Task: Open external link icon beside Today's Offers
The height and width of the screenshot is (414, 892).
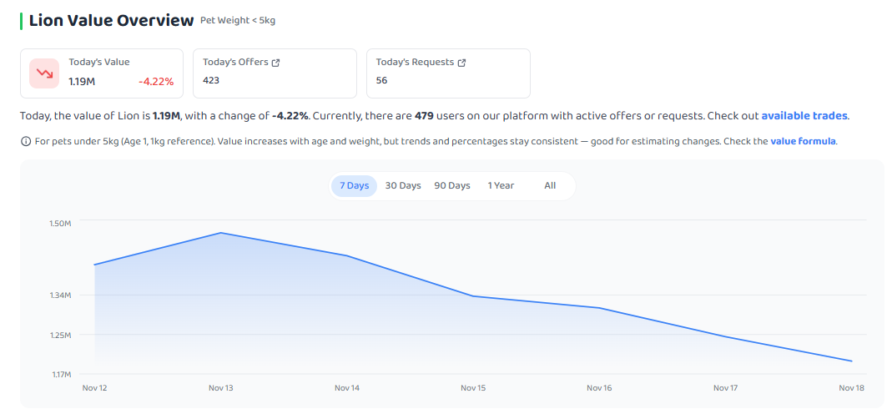Action: (276, 63)
